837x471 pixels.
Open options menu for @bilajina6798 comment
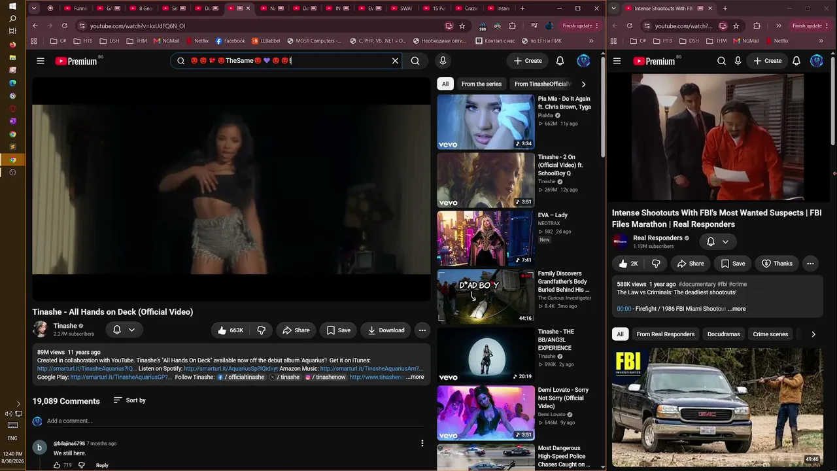tap(422, 444)
